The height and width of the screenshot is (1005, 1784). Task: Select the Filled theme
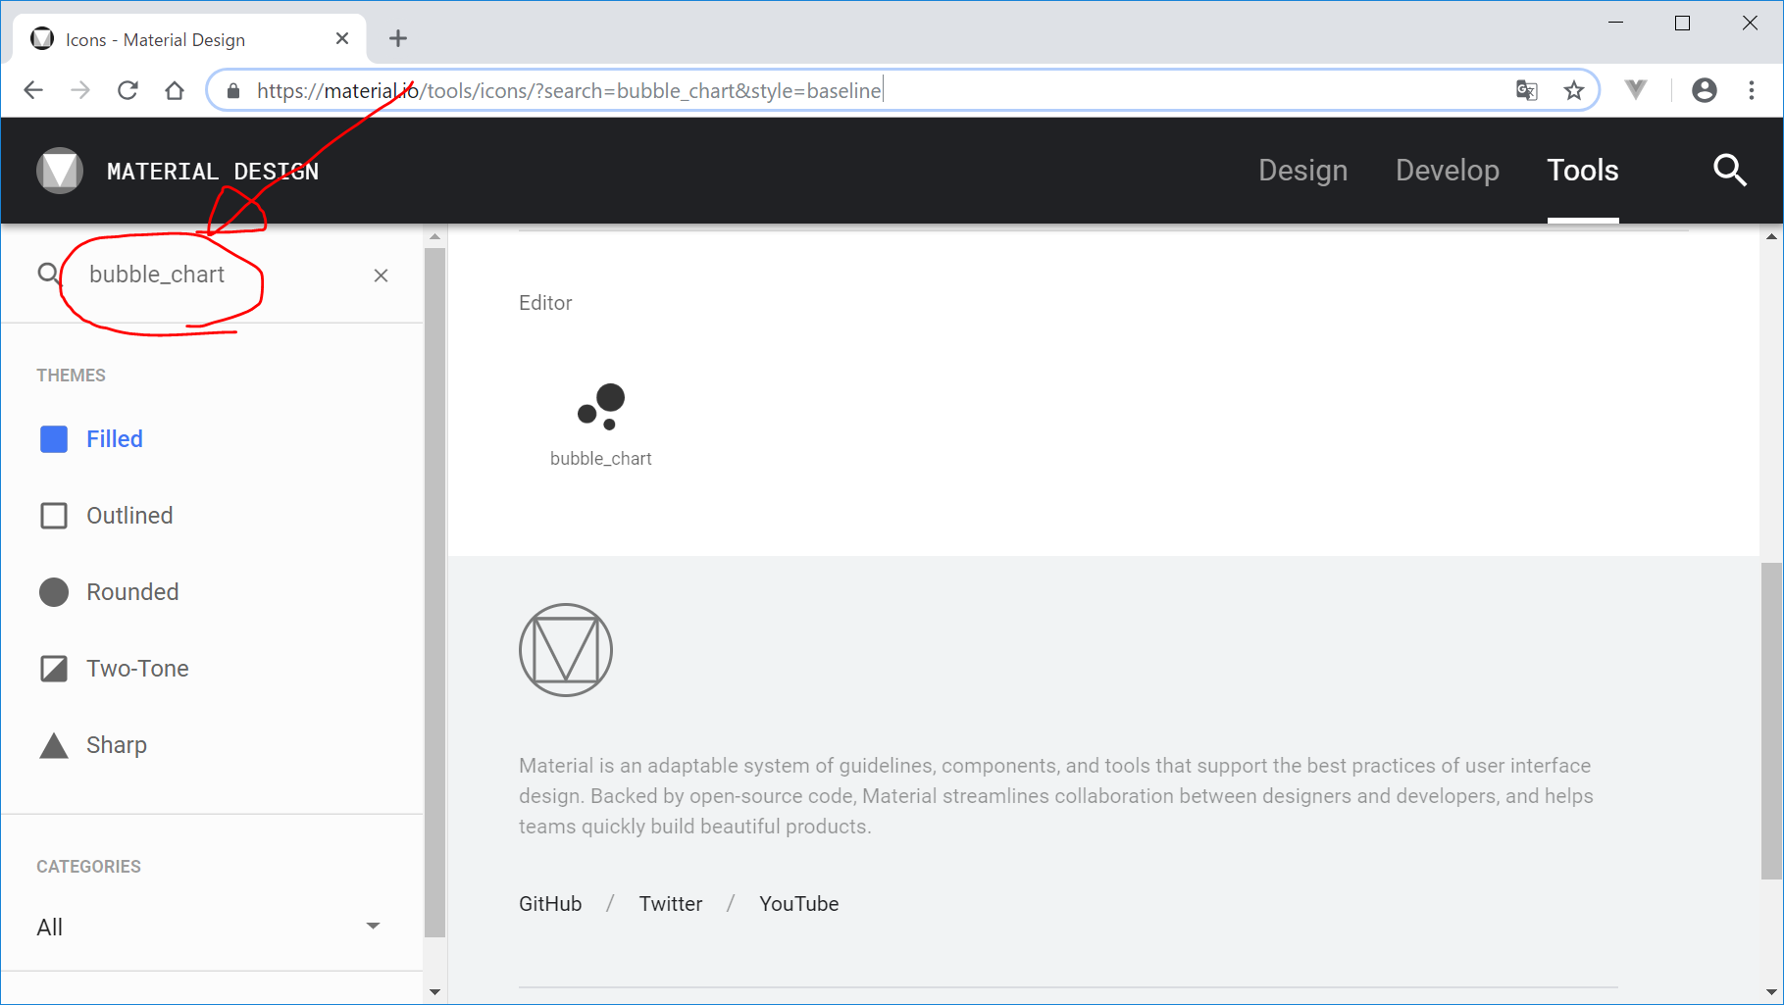pyautogui.click(x=114, y=439)
